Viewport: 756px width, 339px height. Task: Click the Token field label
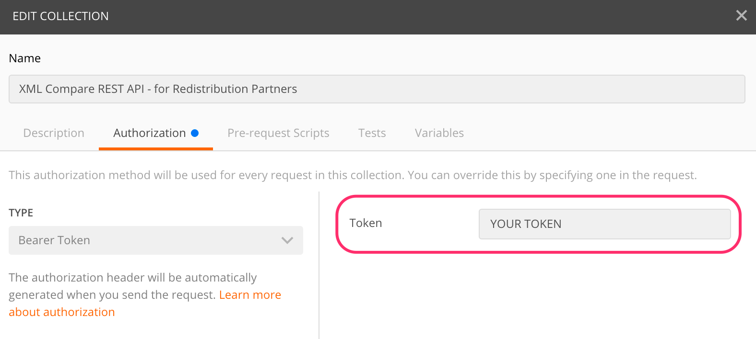tap(366, 223)
